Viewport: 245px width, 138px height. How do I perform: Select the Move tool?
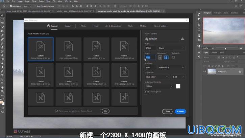(2, 15)
